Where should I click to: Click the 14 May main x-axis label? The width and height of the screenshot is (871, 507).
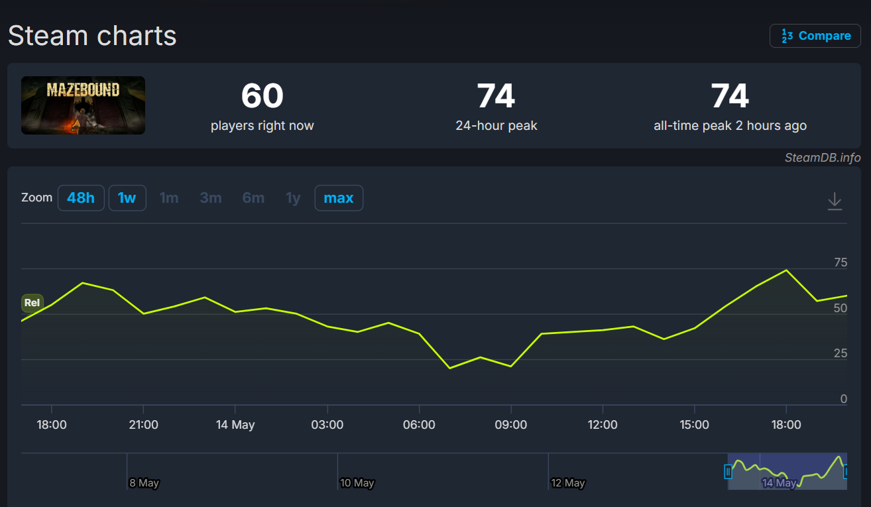pyautogui.click(x=235, y=425)
